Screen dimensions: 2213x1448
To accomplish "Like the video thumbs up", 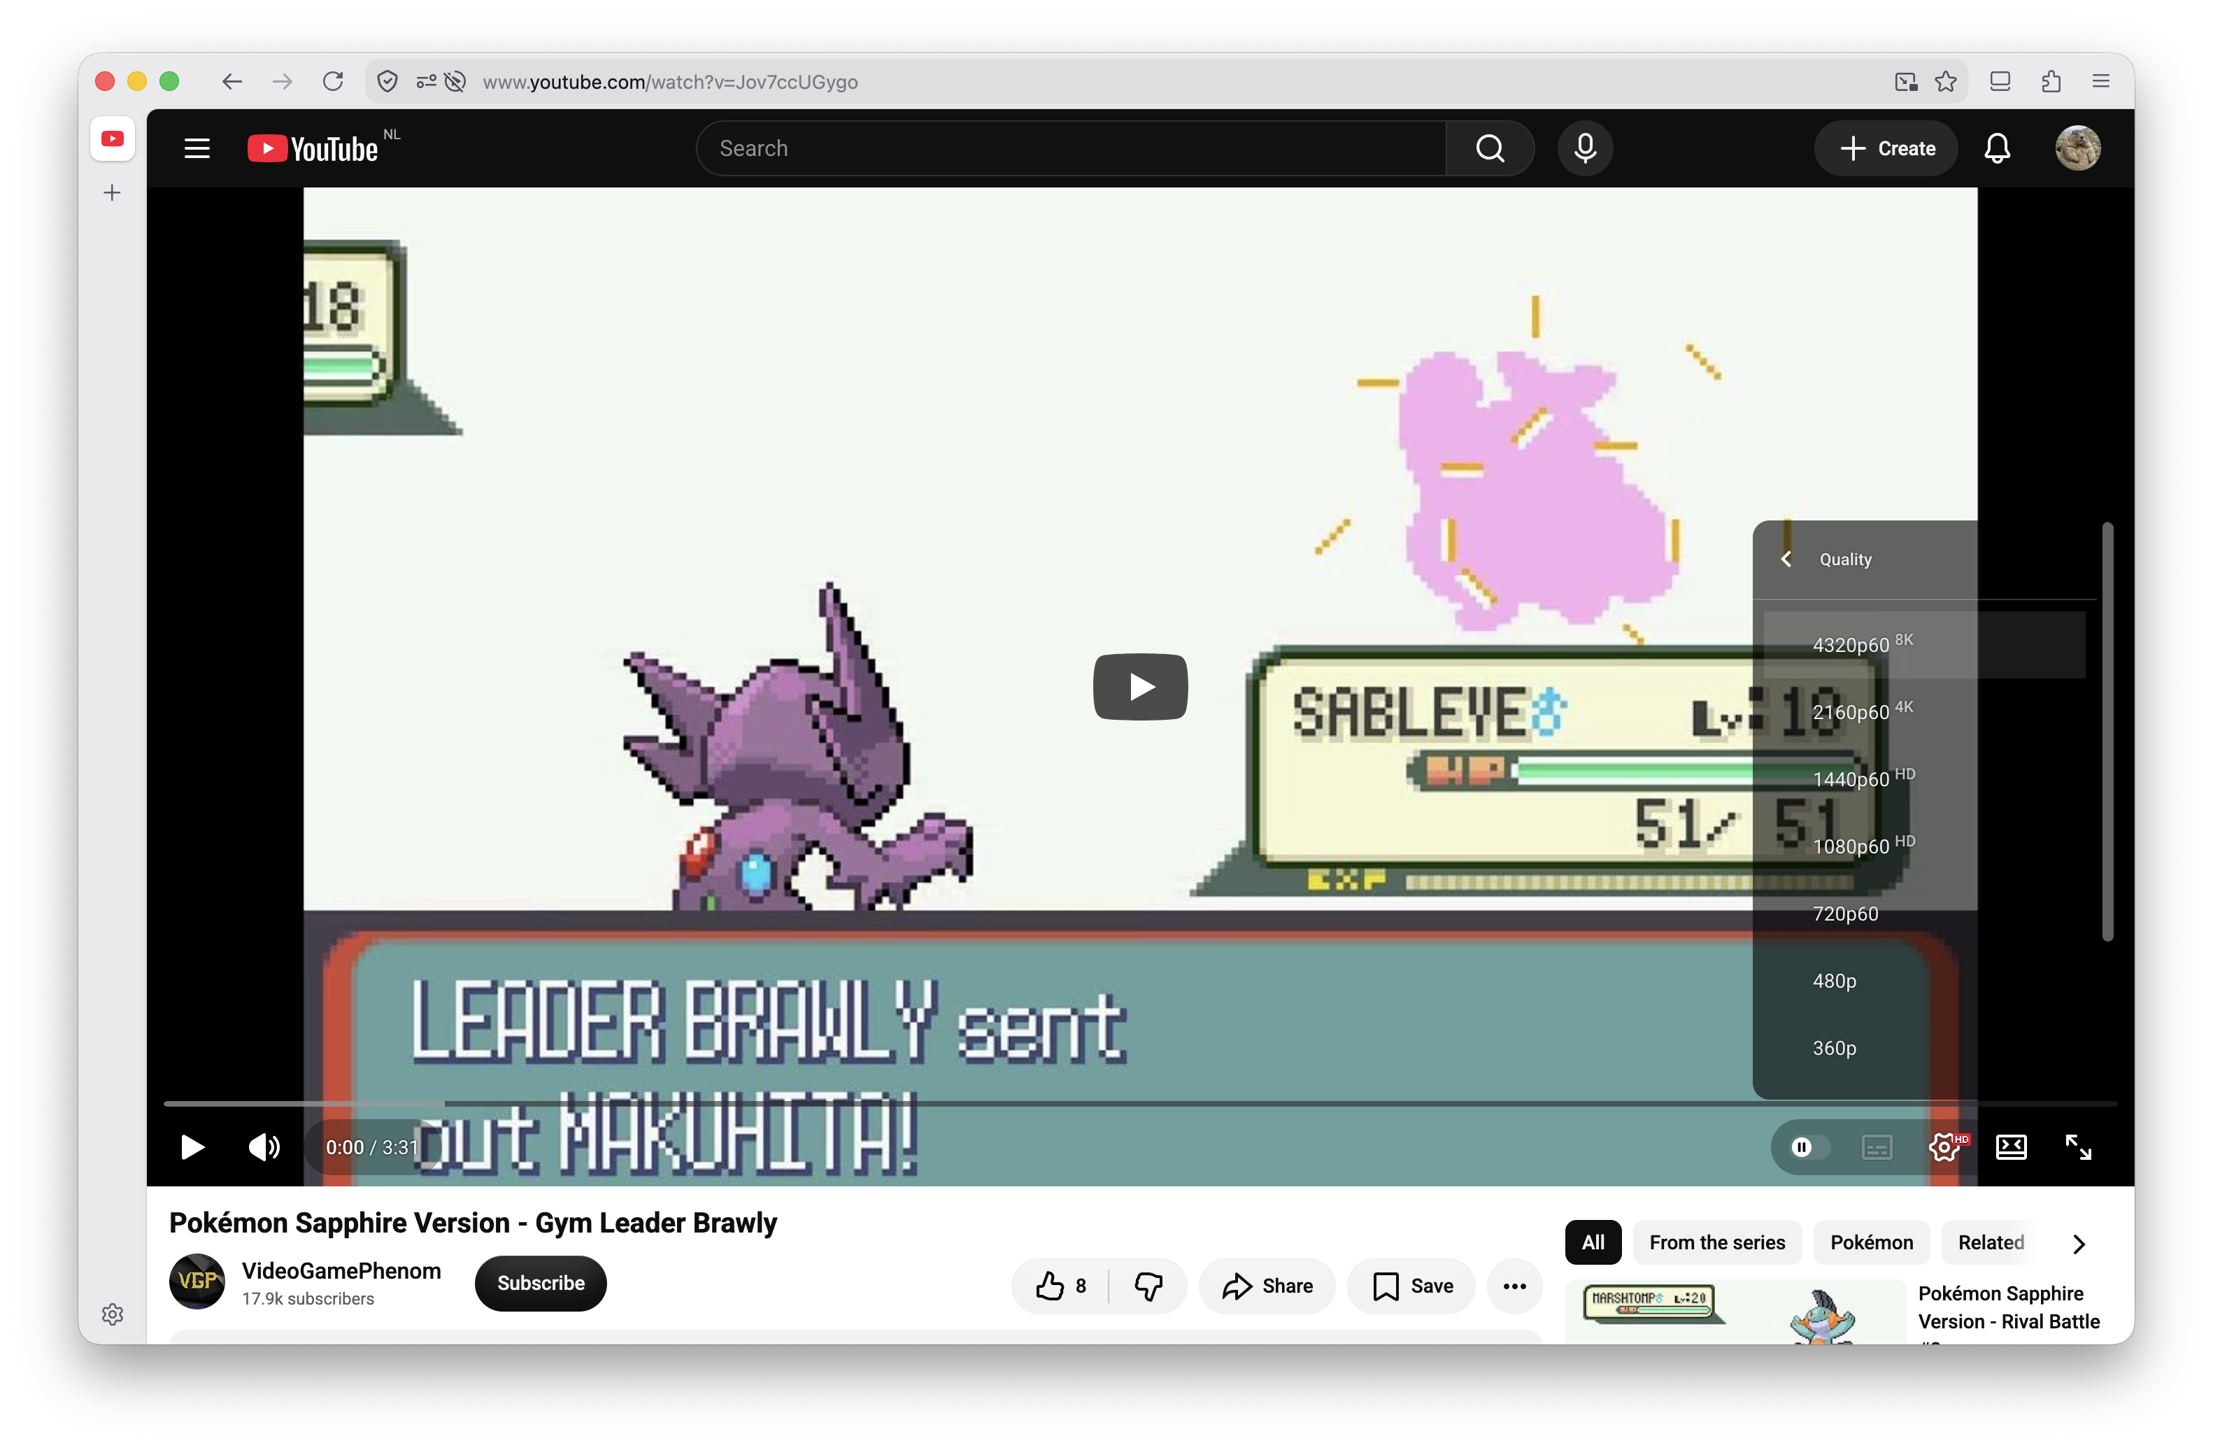I will pos(1061,1286).
